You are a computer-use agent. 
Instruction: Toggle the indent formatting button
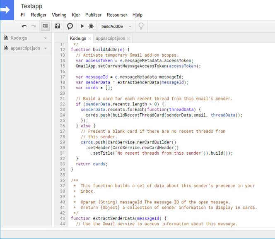[46, 26]
